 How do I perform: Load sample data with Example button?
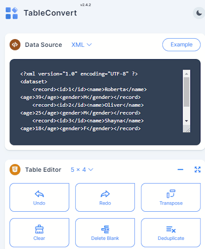(x=181, y=45)
